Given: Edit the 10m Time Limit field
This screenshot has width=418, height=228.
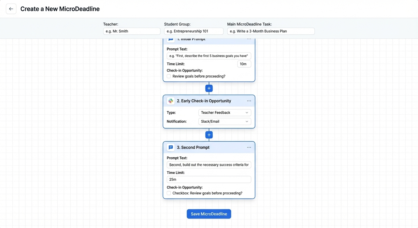Looking at the screenshot, I should (x=244, y=64).
